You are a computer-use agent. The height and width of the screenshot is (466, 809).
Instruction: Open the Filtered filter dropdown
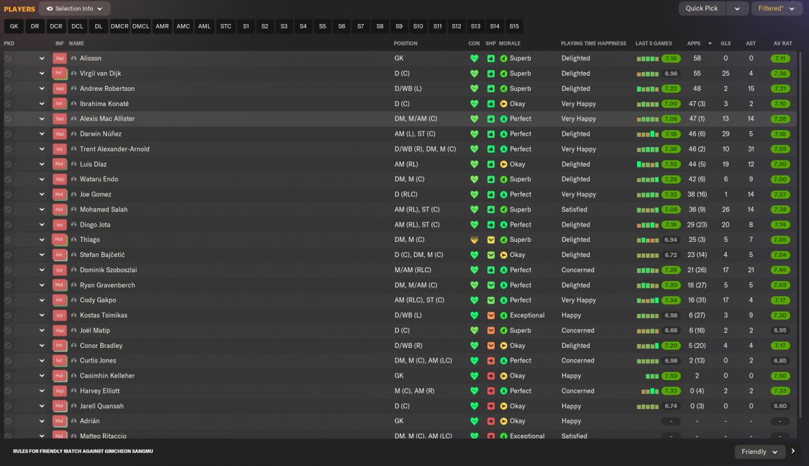pos(776,9)
